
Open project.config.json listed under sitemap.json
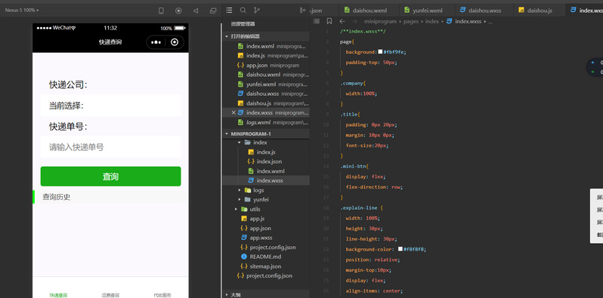tap(266, 275)
